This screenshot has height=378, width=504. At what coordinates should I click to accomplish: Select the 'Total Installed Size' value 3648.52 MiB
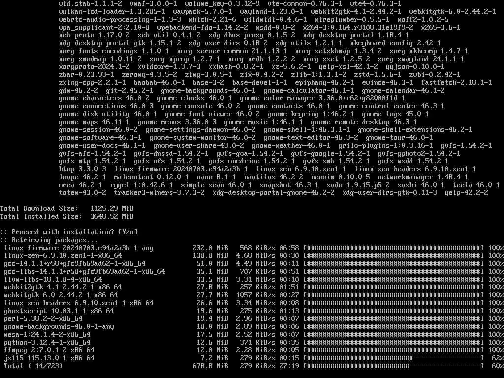[112, 217]
